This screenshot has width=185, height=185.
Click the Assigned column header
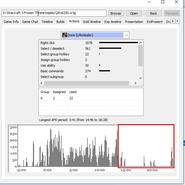59,92
